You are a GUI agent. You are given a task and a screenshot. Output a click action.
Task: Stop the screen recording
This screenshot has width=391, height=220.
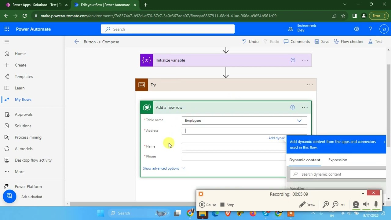click(227, 205)
